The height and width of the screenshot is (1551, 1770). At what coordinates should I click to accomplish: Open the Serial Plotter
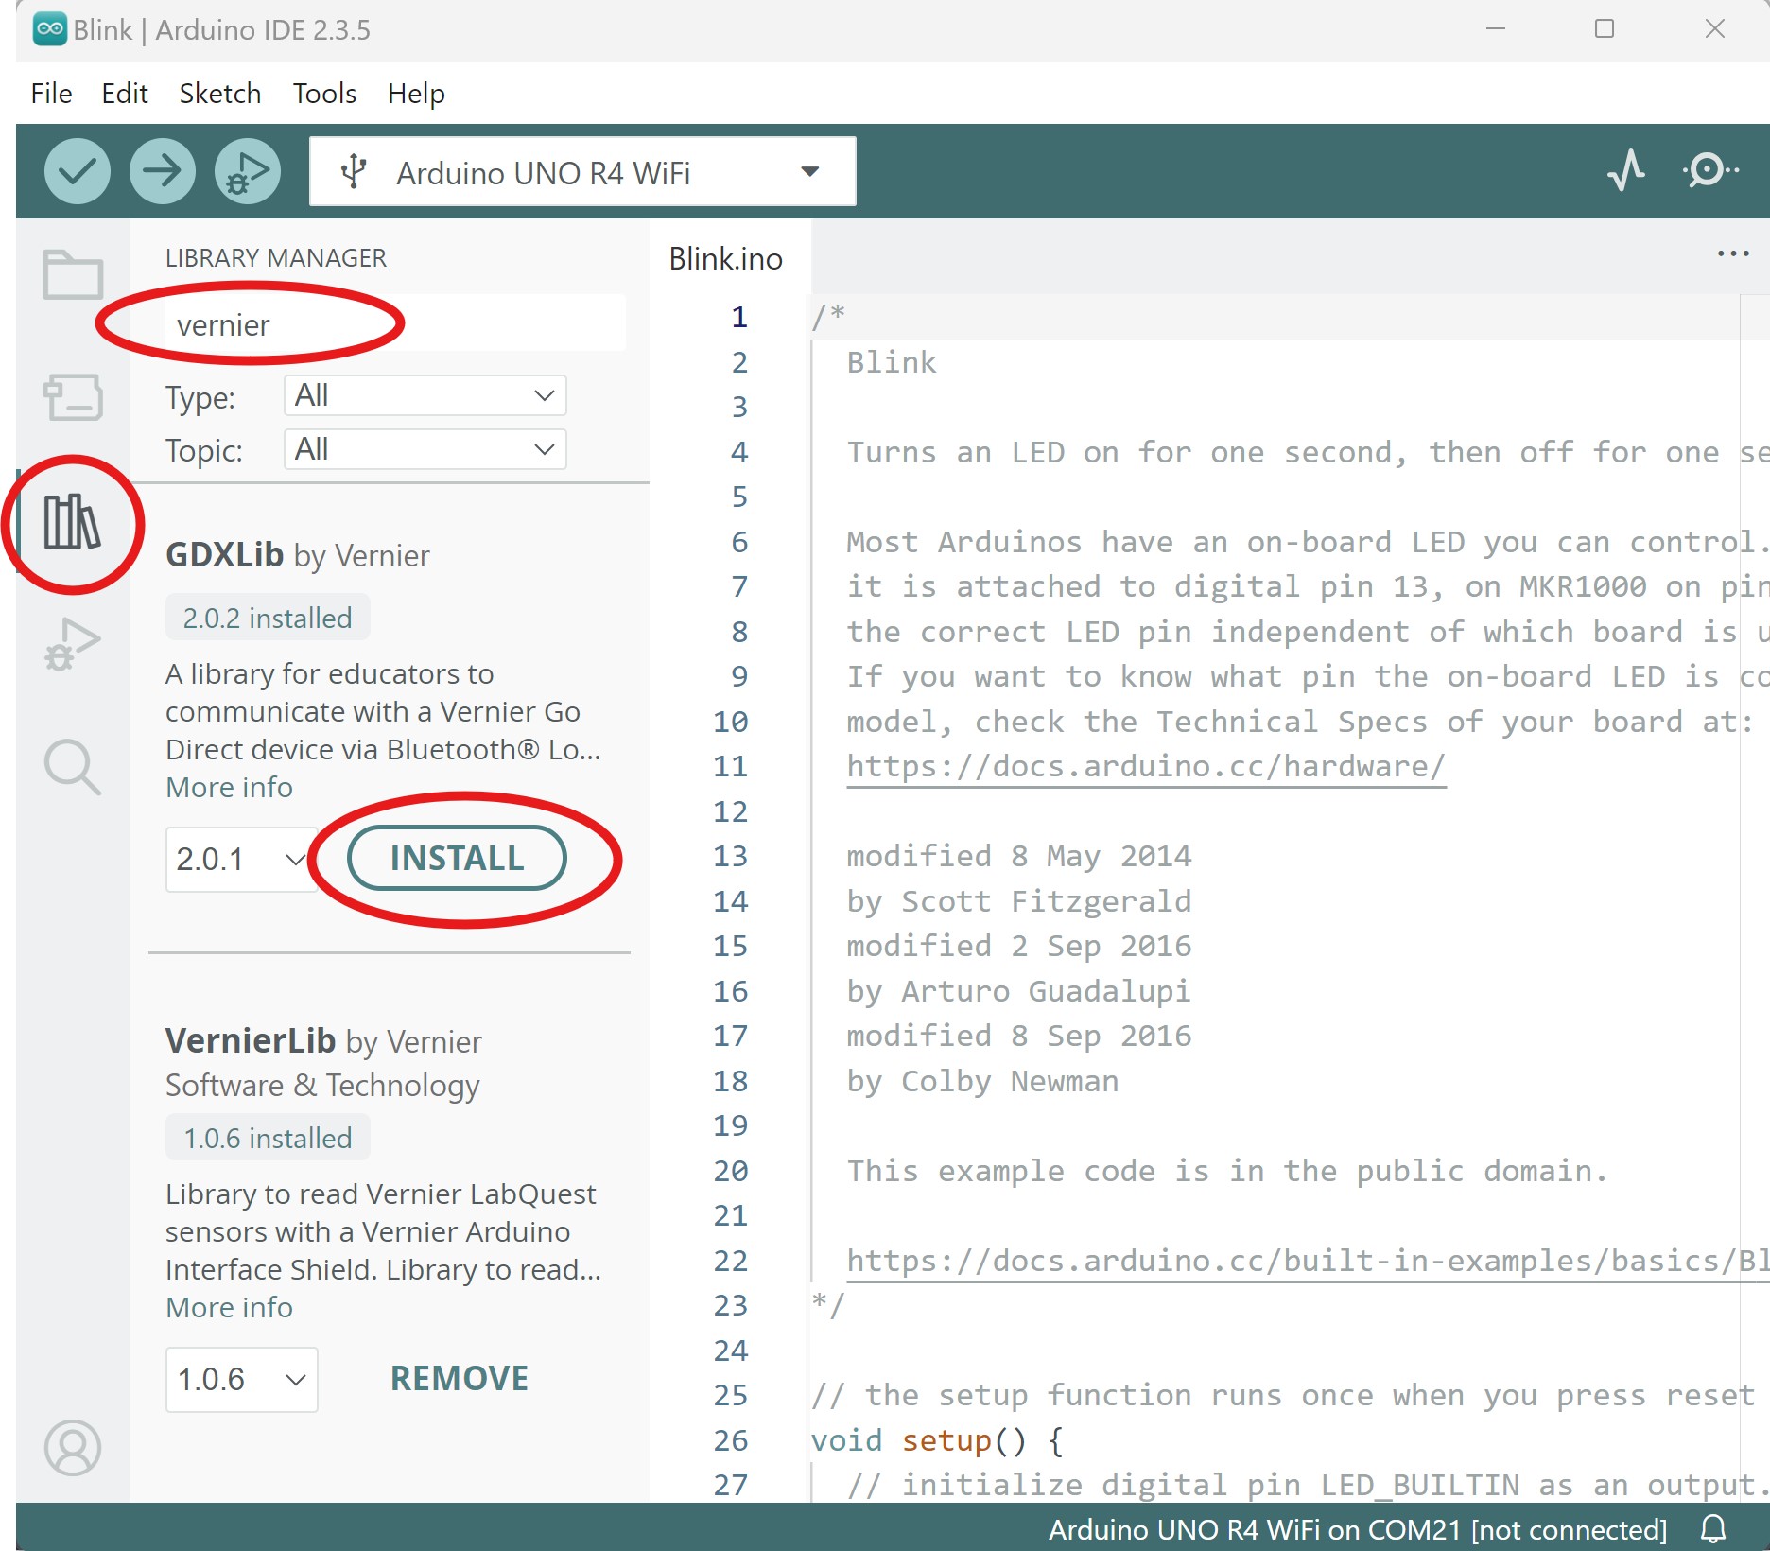coord(1626,171)
